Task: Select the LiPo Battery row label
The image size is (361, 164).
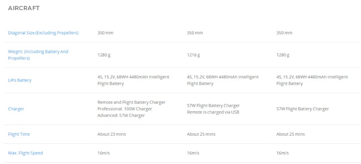Action: [x=19, y=80]
